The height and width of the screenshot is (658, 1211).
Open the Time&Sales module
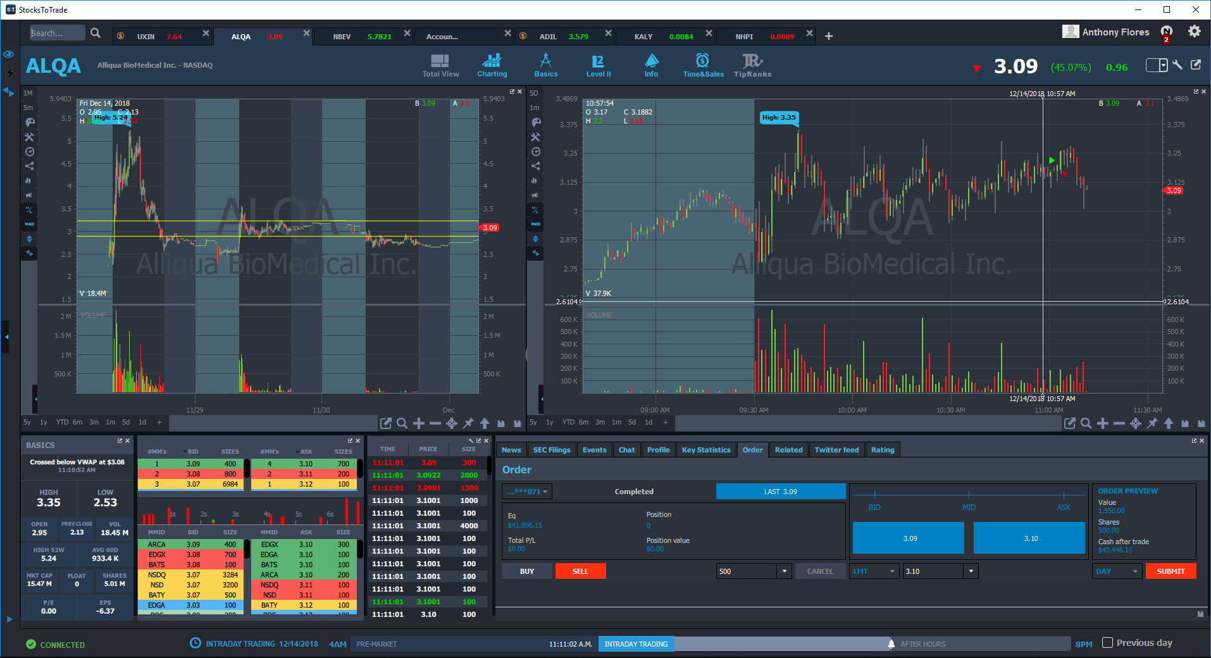pyautogui.click(x=703, y=66)
